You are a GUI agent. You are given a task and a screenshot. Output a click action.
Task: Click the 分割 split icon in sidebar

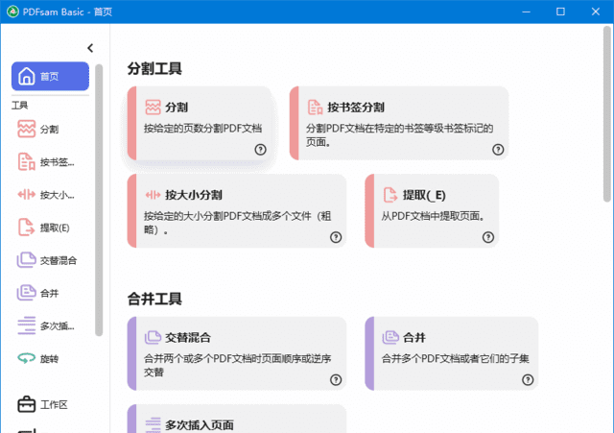26,129
